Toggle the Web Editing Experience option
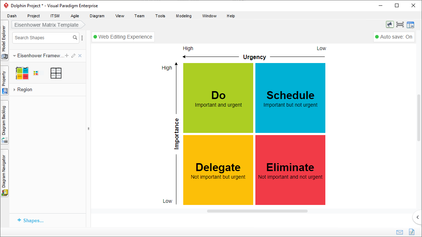 123,37
